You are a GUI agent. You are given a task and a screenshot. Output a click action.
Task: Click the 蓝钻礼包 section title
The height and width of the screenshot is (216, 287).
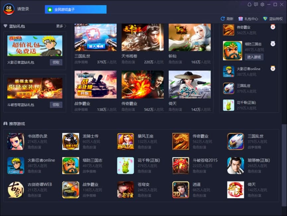click(17, 26)
